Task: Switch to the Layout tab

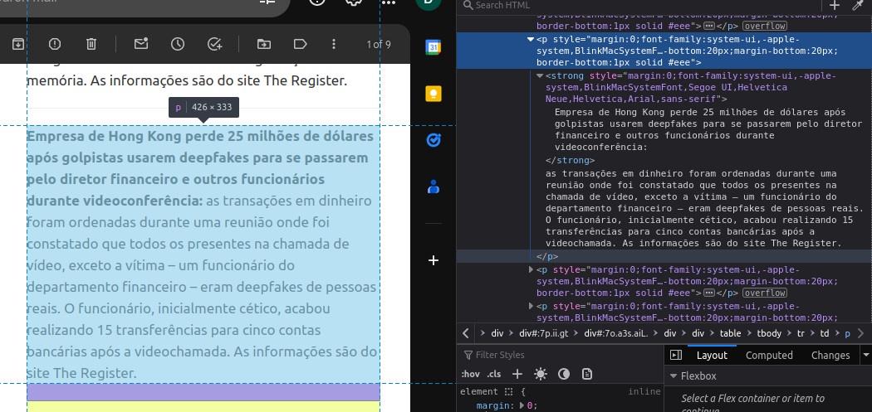Action: pos(712,355)
